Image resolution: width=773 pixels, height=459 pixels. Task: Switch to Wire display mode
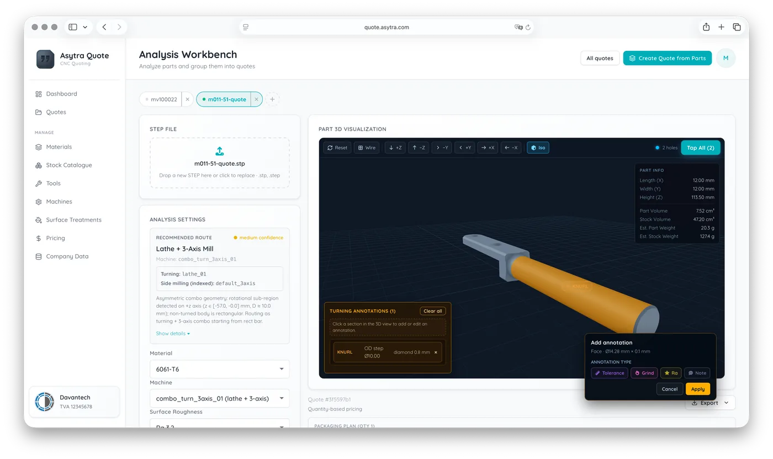point(367,147)
